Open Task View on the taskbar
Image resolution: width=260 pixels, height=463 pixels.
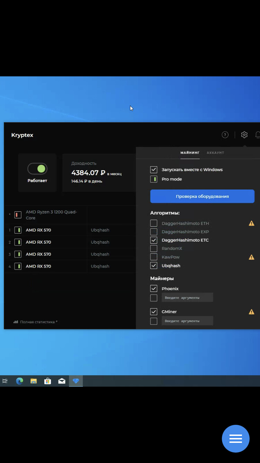pos(5,381)
